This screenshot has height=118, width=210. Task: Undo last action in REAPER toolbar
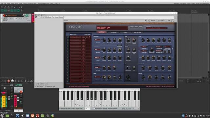pos(15,7)
